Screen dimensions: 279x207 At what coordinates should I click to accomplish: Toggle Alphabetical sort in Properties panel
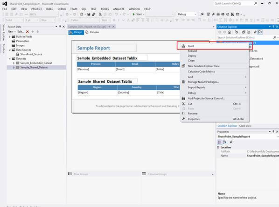tap(225, 142)
